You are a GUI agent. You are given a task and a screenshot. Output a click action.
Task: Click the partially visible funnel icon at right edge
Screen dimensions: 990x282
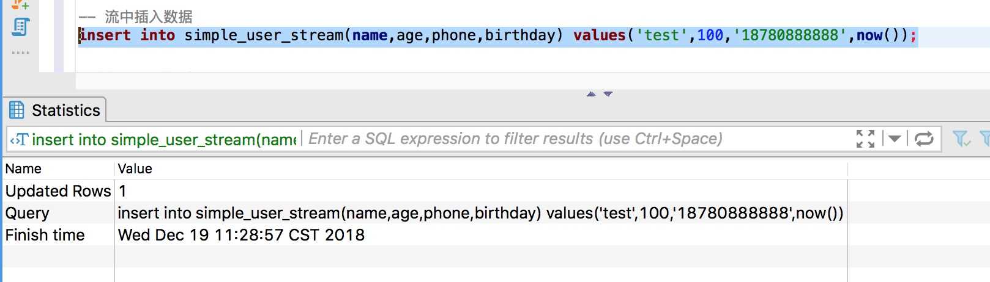tap(985, 139)
